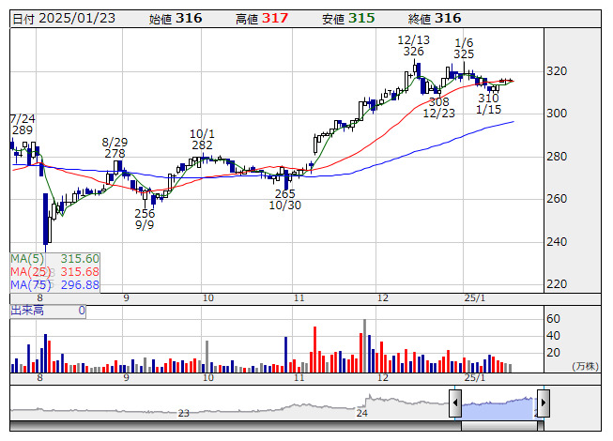This screenshot has width=613, height=441.
Task: Click the closing price value 316
Action: pos(449,18)
